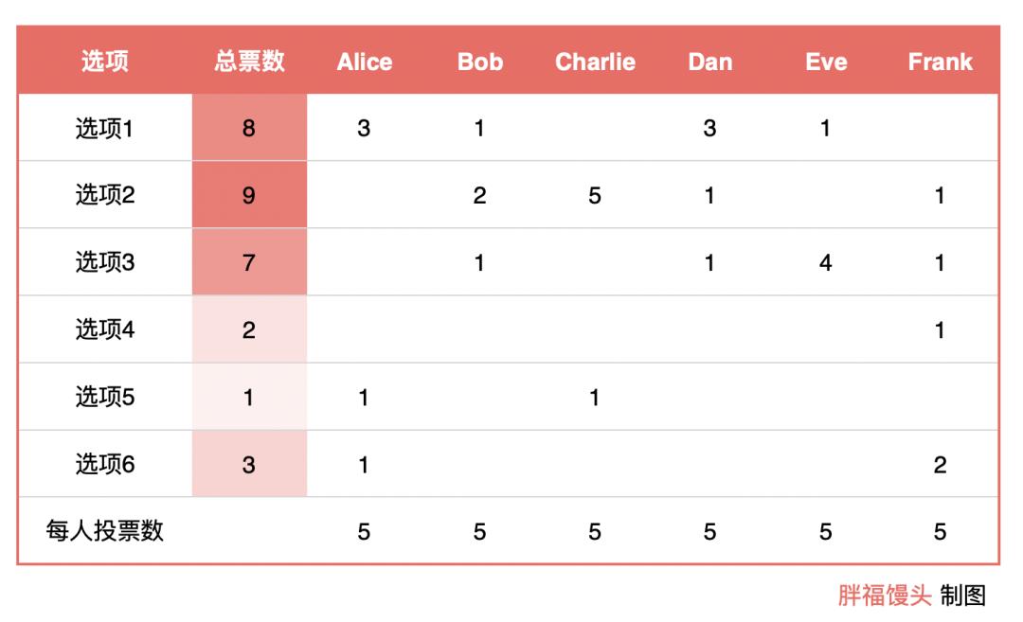Click Frank's 2 votes for 选项6
This screenshot has width=1023, height=622.
coord(940,464)
